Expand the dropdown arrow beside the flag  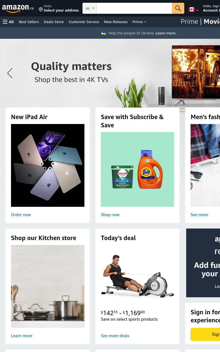click(197, 10)
